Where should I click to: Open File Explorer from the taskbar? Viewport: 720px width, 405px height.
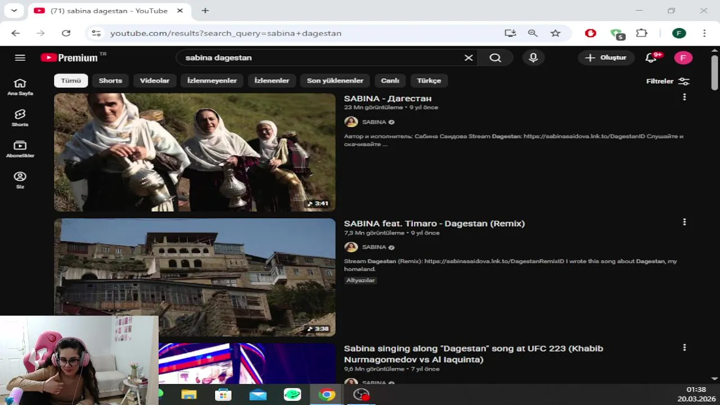coord(189,395)
